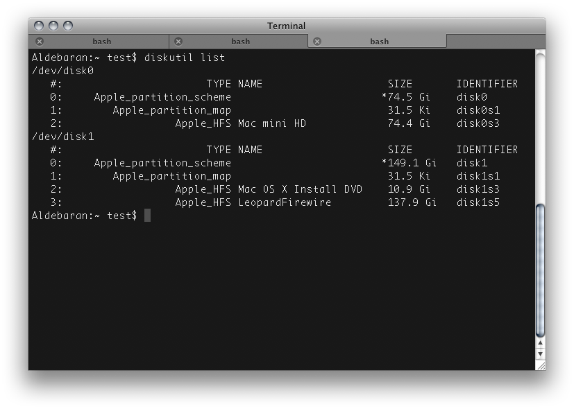This screenshot has width=574, height=409.
Task: Click 'Apple_HFS' in the LeopardFirewire row
Action: 203,202
